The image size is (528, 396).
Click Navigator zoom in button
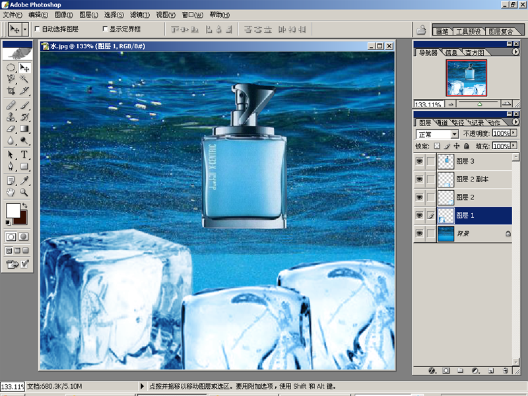(506, 104)
